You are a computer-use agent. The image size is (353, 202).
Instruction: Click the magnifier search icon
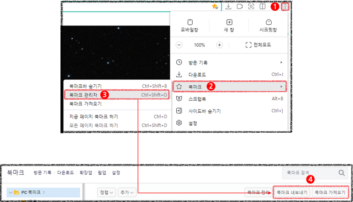342,172
